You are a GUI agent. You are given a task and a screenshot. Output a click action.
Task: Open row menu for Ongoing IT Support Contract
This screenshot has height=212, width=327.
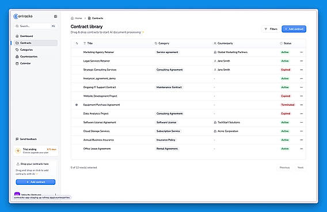coord(301,87)
